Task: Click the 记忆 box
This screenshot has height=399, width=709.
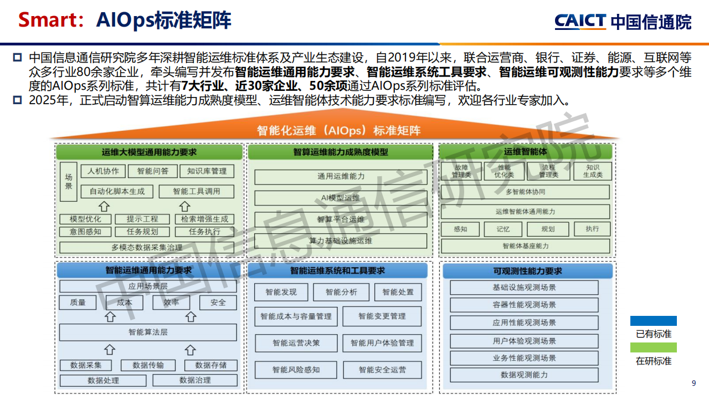Action: click(x=503, y=229)
